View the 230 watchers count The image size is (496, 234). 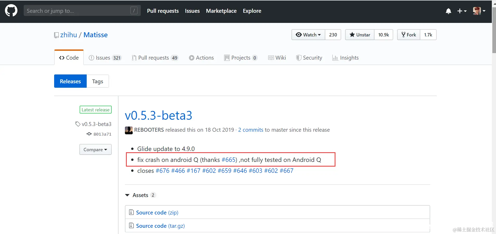click(333, 35)
